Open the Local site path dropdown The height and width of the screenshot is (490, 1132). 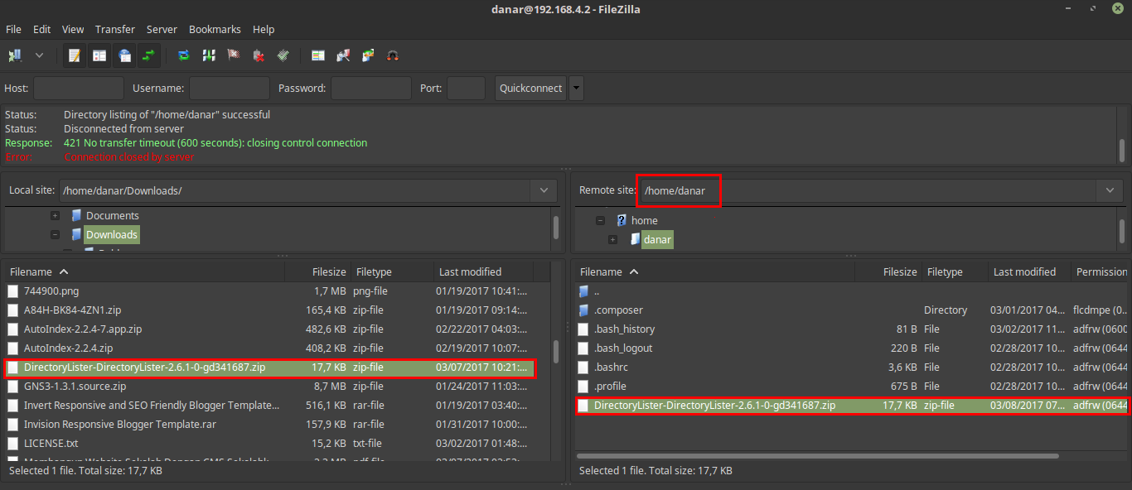pyautogui.click(x=543, y=190)
